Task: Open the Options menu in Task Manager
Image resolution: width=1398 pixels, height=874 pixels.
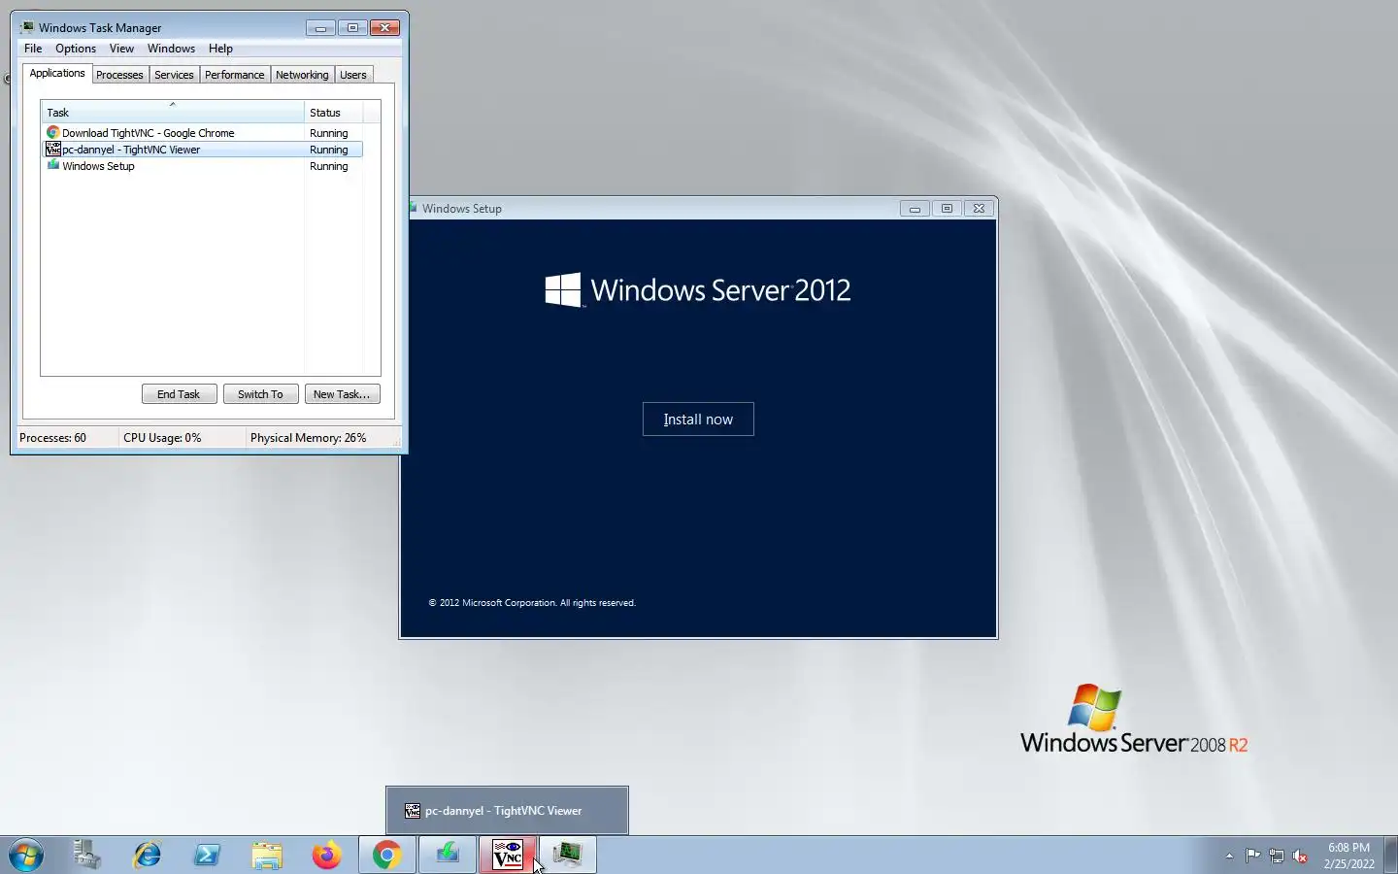Action: (x=76, y=49)
